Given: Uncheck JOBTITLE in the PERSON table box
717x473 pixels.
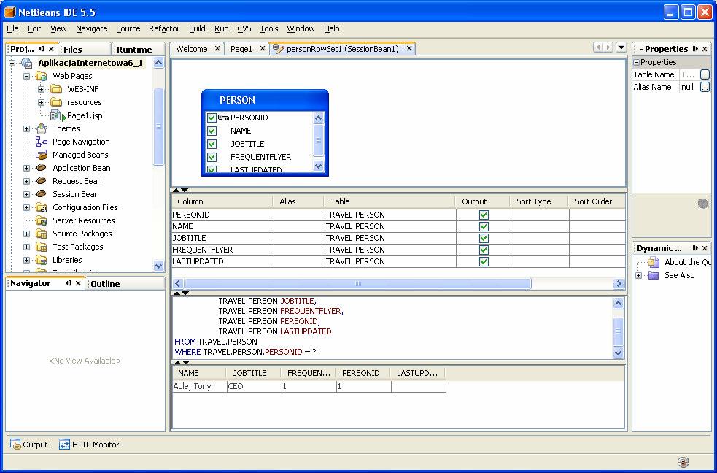Looking at the screenshot, I should point(212,144).
